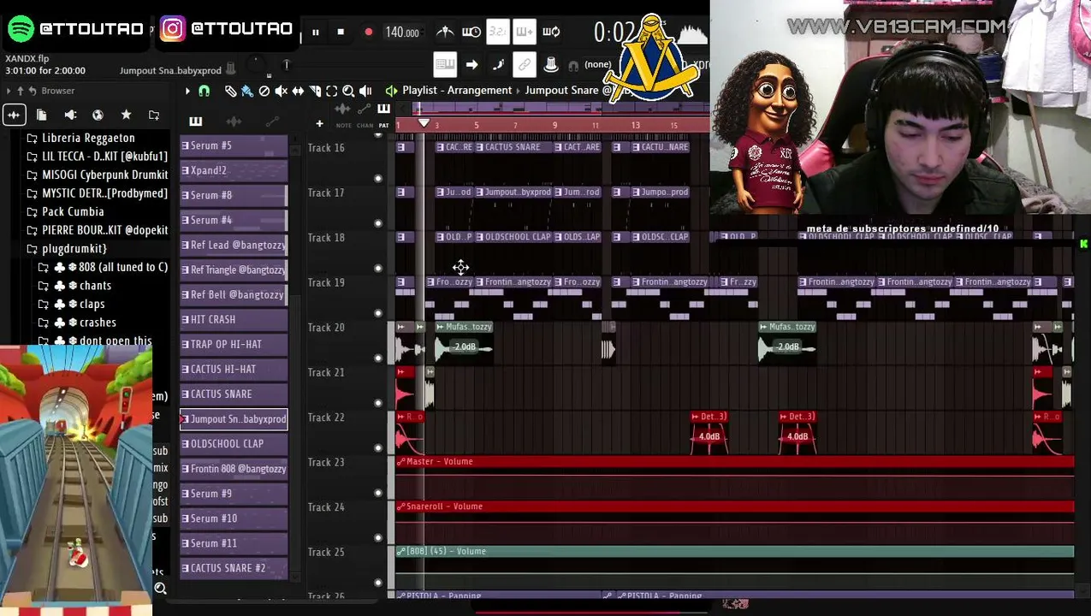
Task: Go up one folder in Browser
Action: pos(20,91)
